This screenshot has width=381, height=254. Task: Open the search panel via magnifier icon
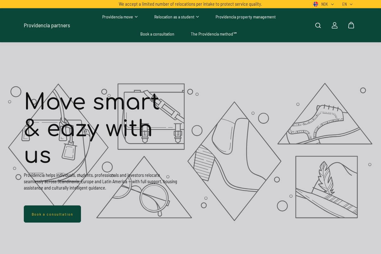318,25
